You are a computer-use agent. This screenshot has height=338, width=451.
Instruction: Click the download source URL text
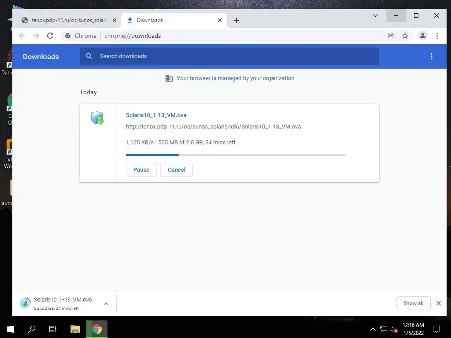coord(214,126)
